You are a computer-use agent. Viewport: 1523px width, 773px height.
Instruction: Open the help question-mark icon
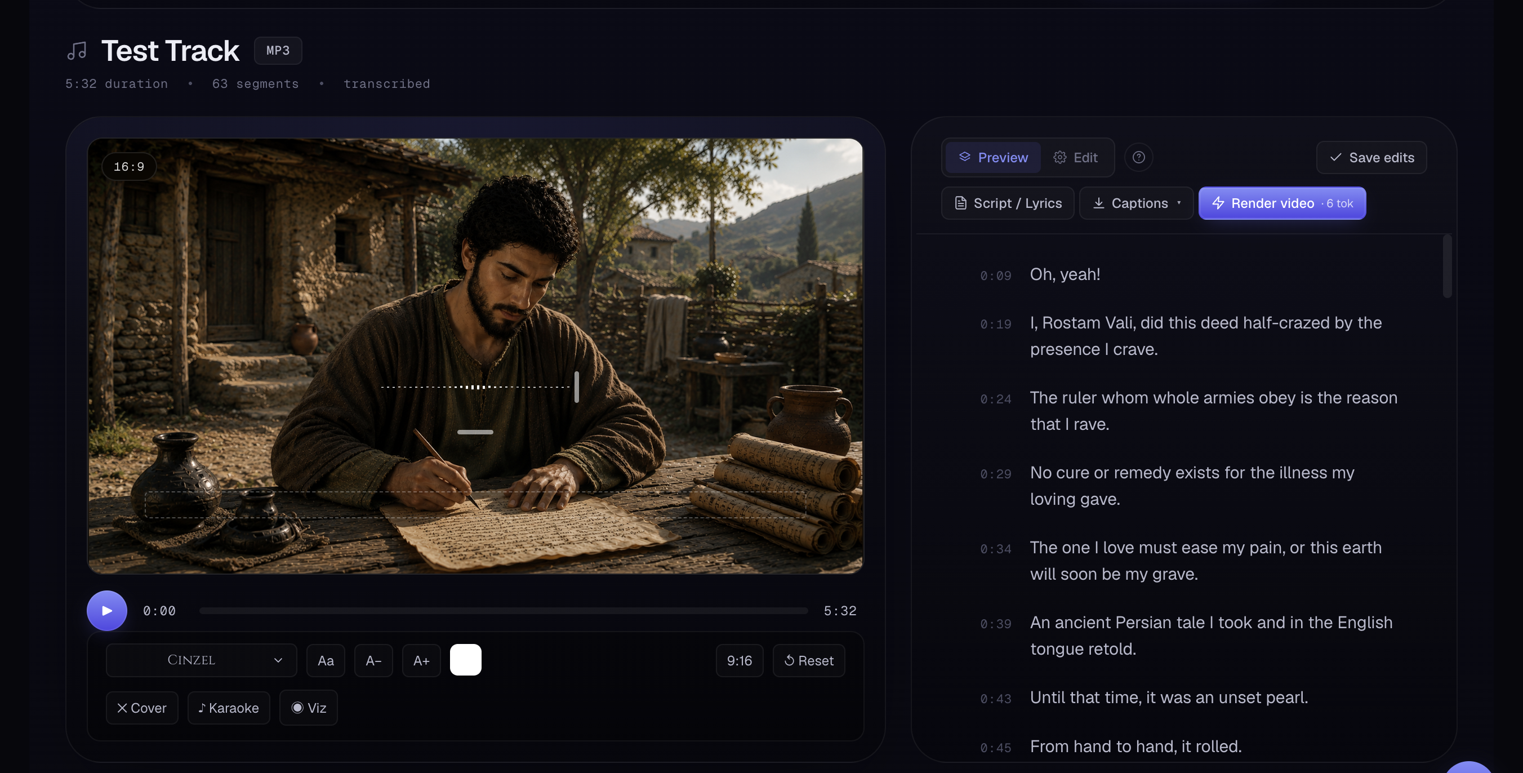click(x=1138, y=157)
